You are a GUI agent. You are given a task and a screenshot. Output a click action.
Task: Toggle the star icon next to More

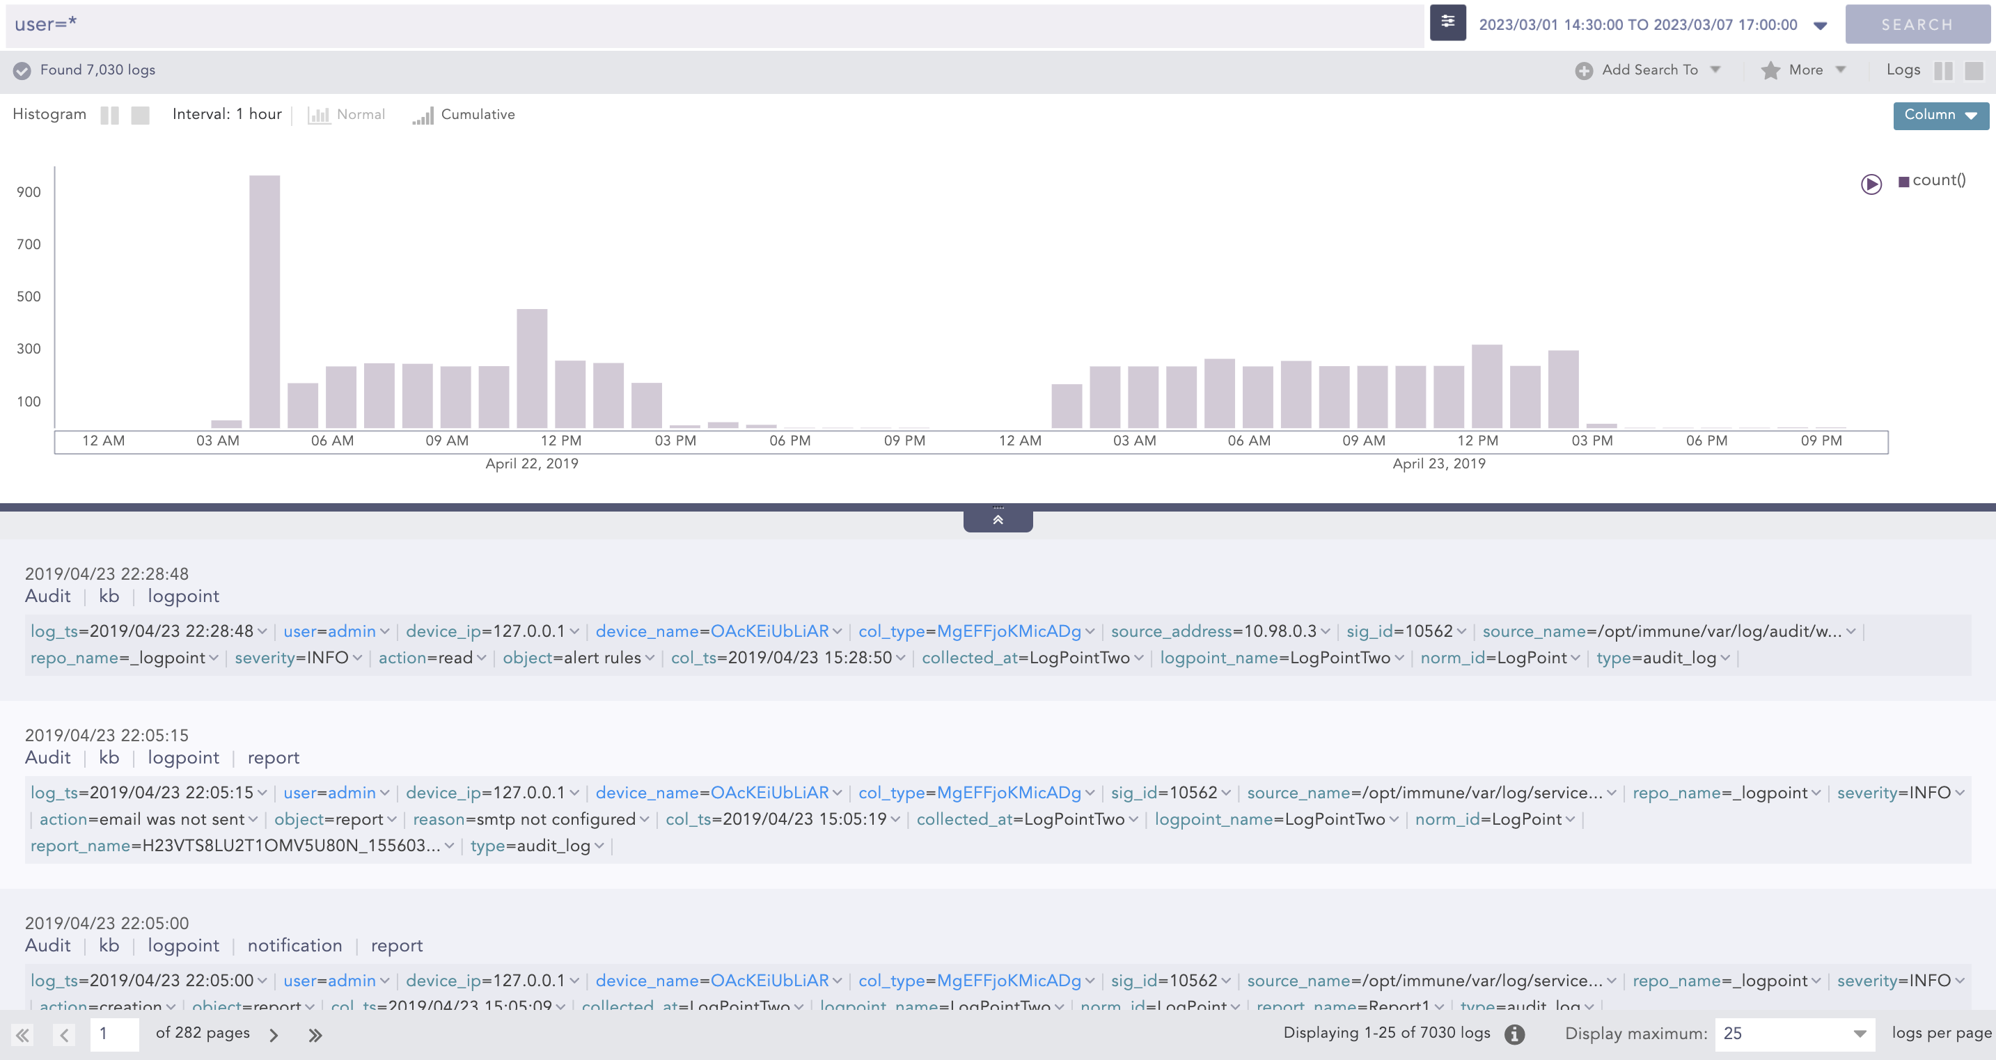coord(1770,70)
